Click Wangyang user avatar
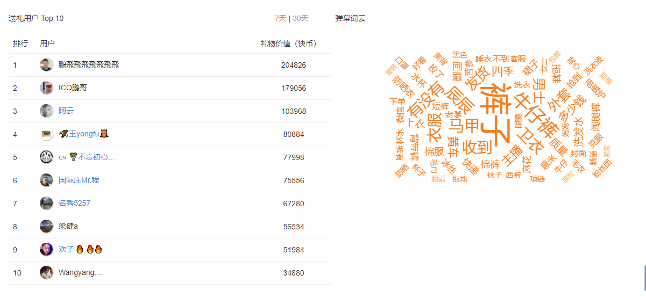 point(46,273)
